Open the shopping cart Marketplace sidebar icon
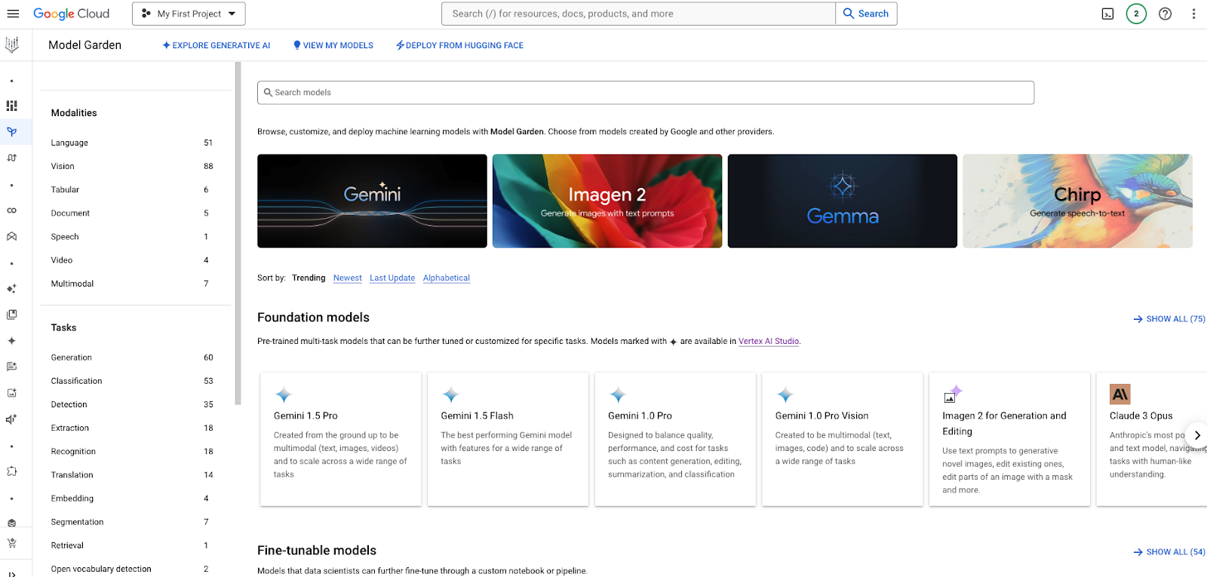The image size is (1207, 577). pos(11,543)
